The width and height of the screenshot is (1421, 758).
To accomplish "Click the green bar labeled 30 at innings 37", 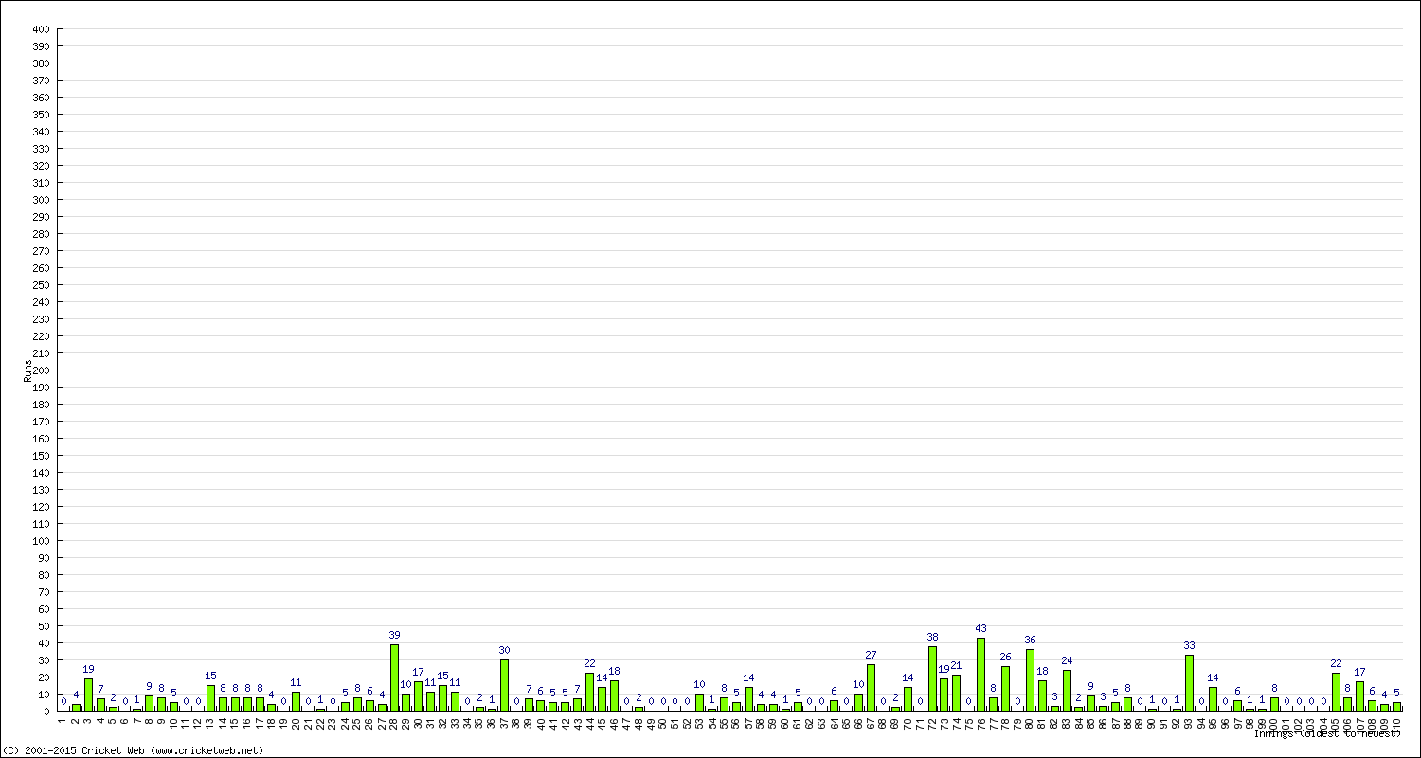I will [x=504, y=685].
